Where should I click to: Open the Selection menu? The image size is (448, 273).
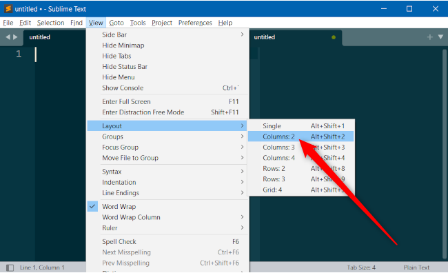50,23
